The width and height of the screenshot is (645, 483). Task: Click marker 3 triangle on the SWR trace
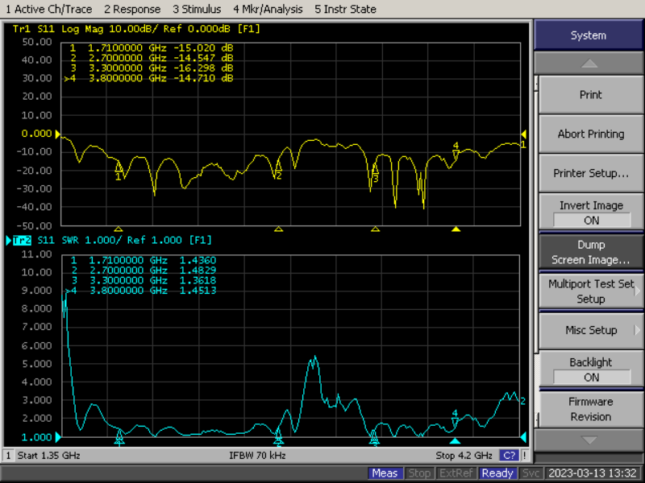point(374,437)
